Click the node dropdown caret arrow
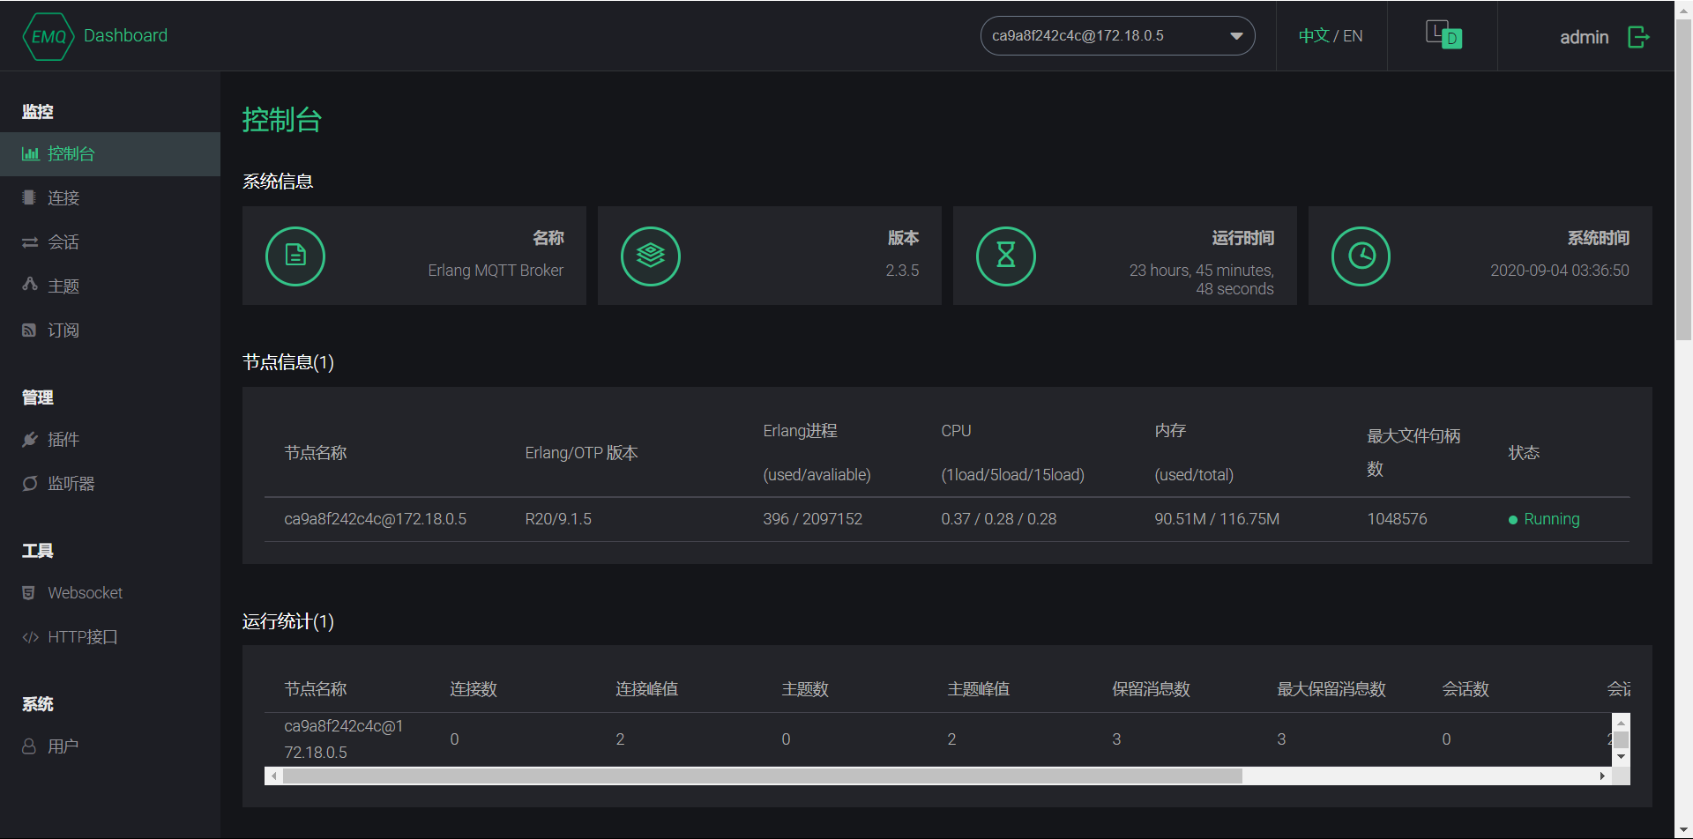1693x839 pixels. 1236,36
